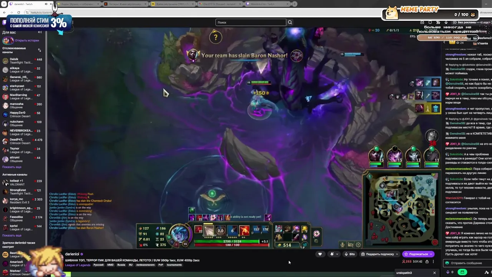
Task: Open Fasoolika channel in sidebar
Action: (x=23, y=219)
